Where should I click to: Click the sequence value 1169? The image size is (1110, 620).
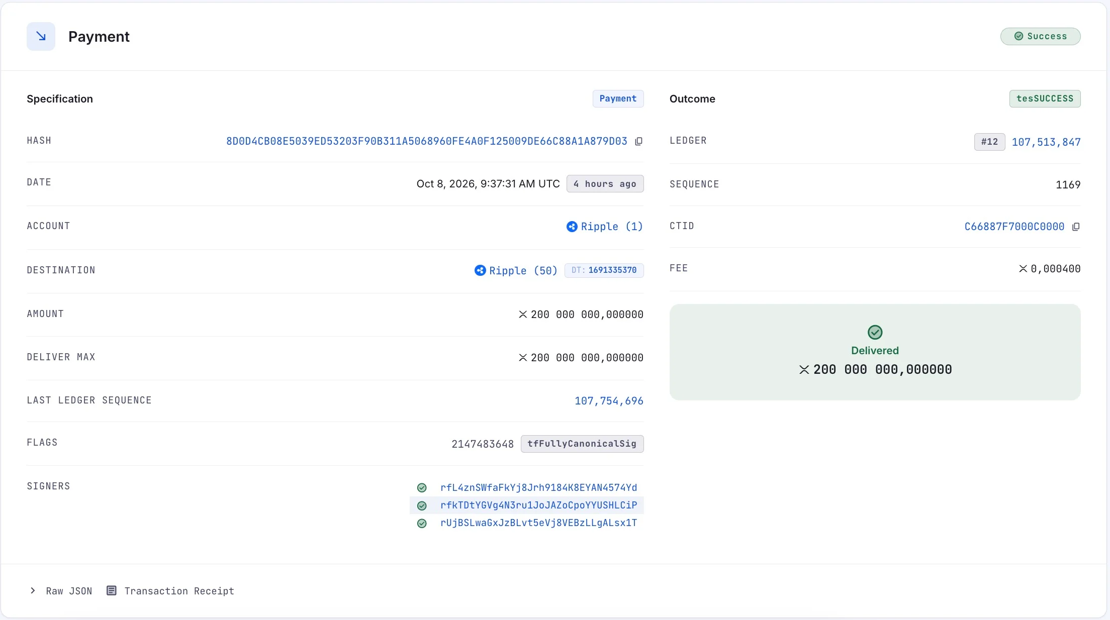pyautogui.click(x=1068, y=185)
